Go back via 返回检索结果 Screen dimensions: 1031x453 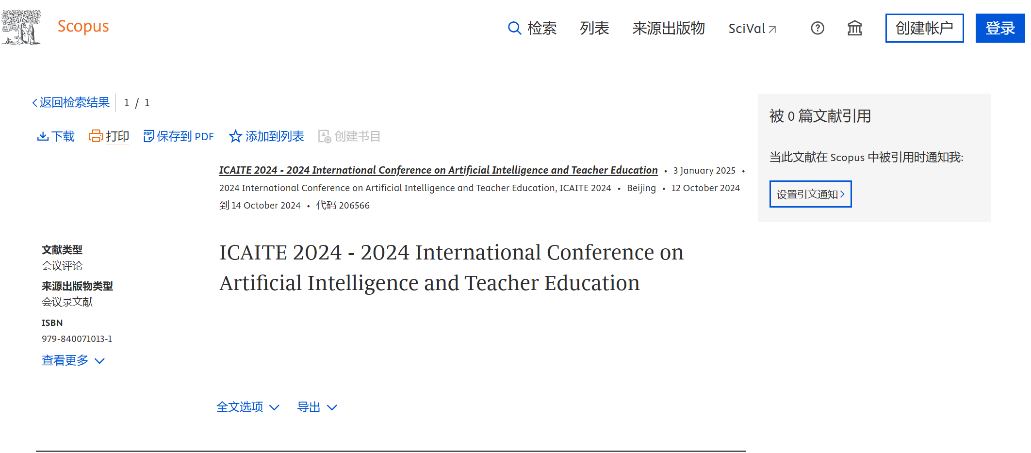point(71,102)
